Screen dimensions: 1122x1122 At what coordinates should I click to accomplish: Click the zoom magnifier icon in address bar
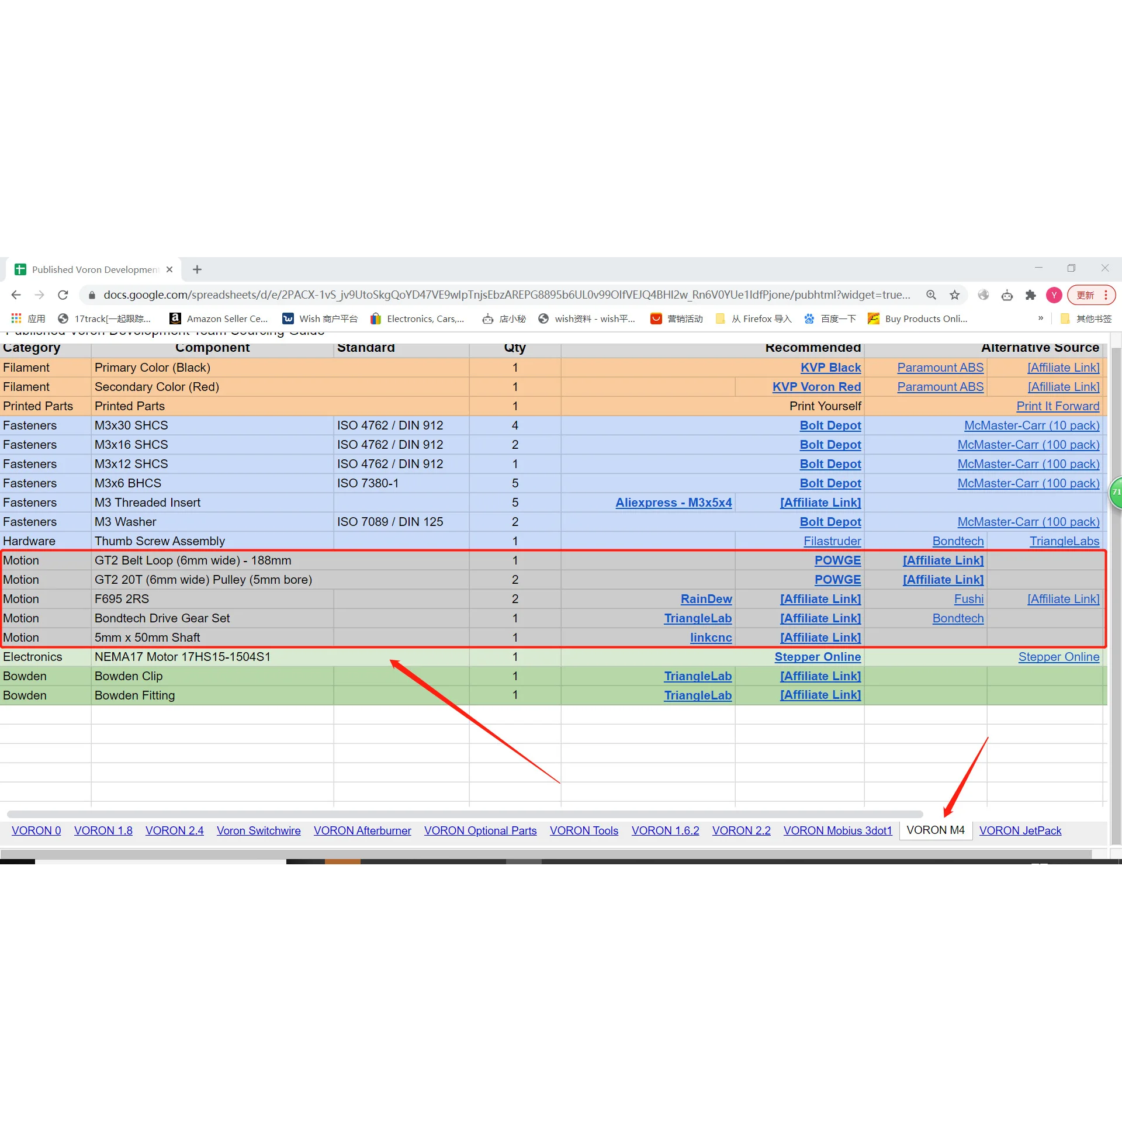(x=931, y=295)
